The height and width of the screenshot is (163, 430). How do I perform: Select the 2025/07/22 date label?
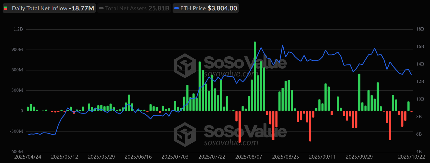[x=212, y=157]
